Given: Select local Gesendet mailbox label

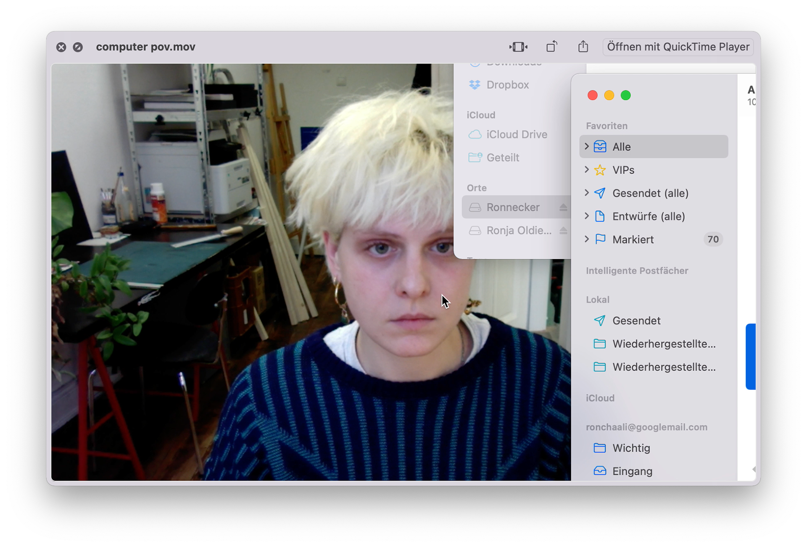Looking at the screenshot, I should pyautogui.click(x=636, y=321).
